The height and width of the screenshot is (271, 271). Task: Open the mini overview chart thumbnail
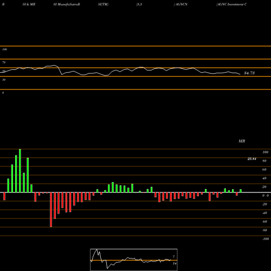(134, 260)
